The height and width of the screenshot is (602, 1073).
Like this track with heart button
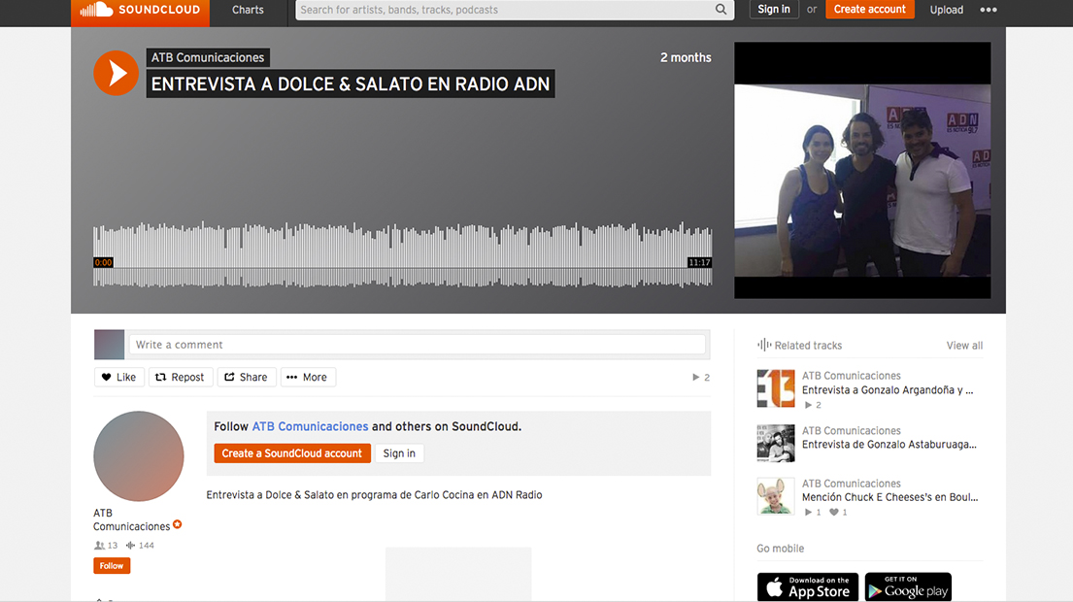118,377
